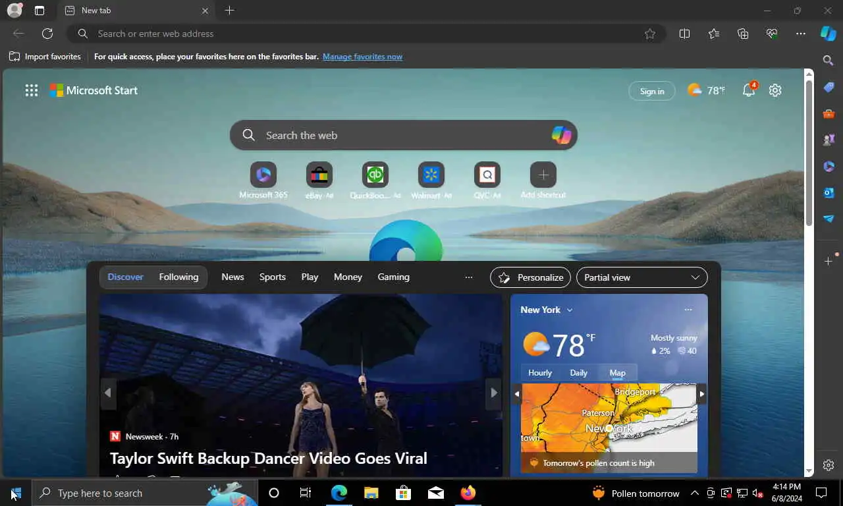
Task: Select Map weather tab
Action: (617, 373)
